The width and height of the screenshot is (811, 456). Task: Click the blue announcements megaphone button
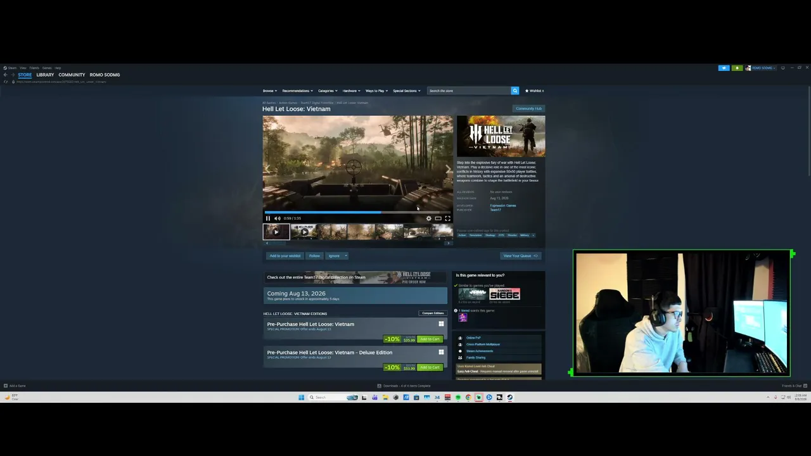[724, 68]
